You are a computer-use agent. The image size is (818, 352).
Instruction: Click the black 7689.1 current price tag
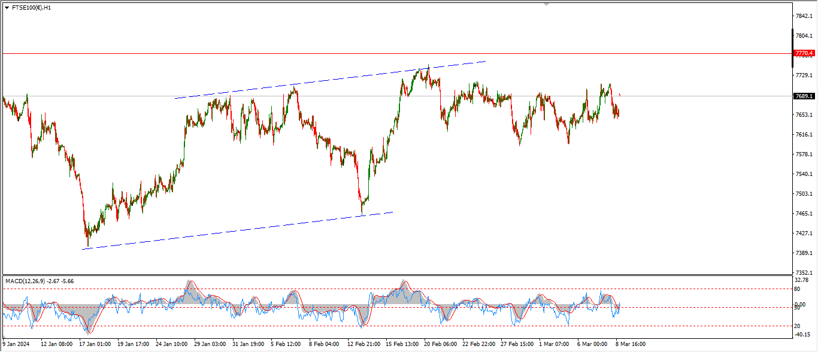pos(804,96)
